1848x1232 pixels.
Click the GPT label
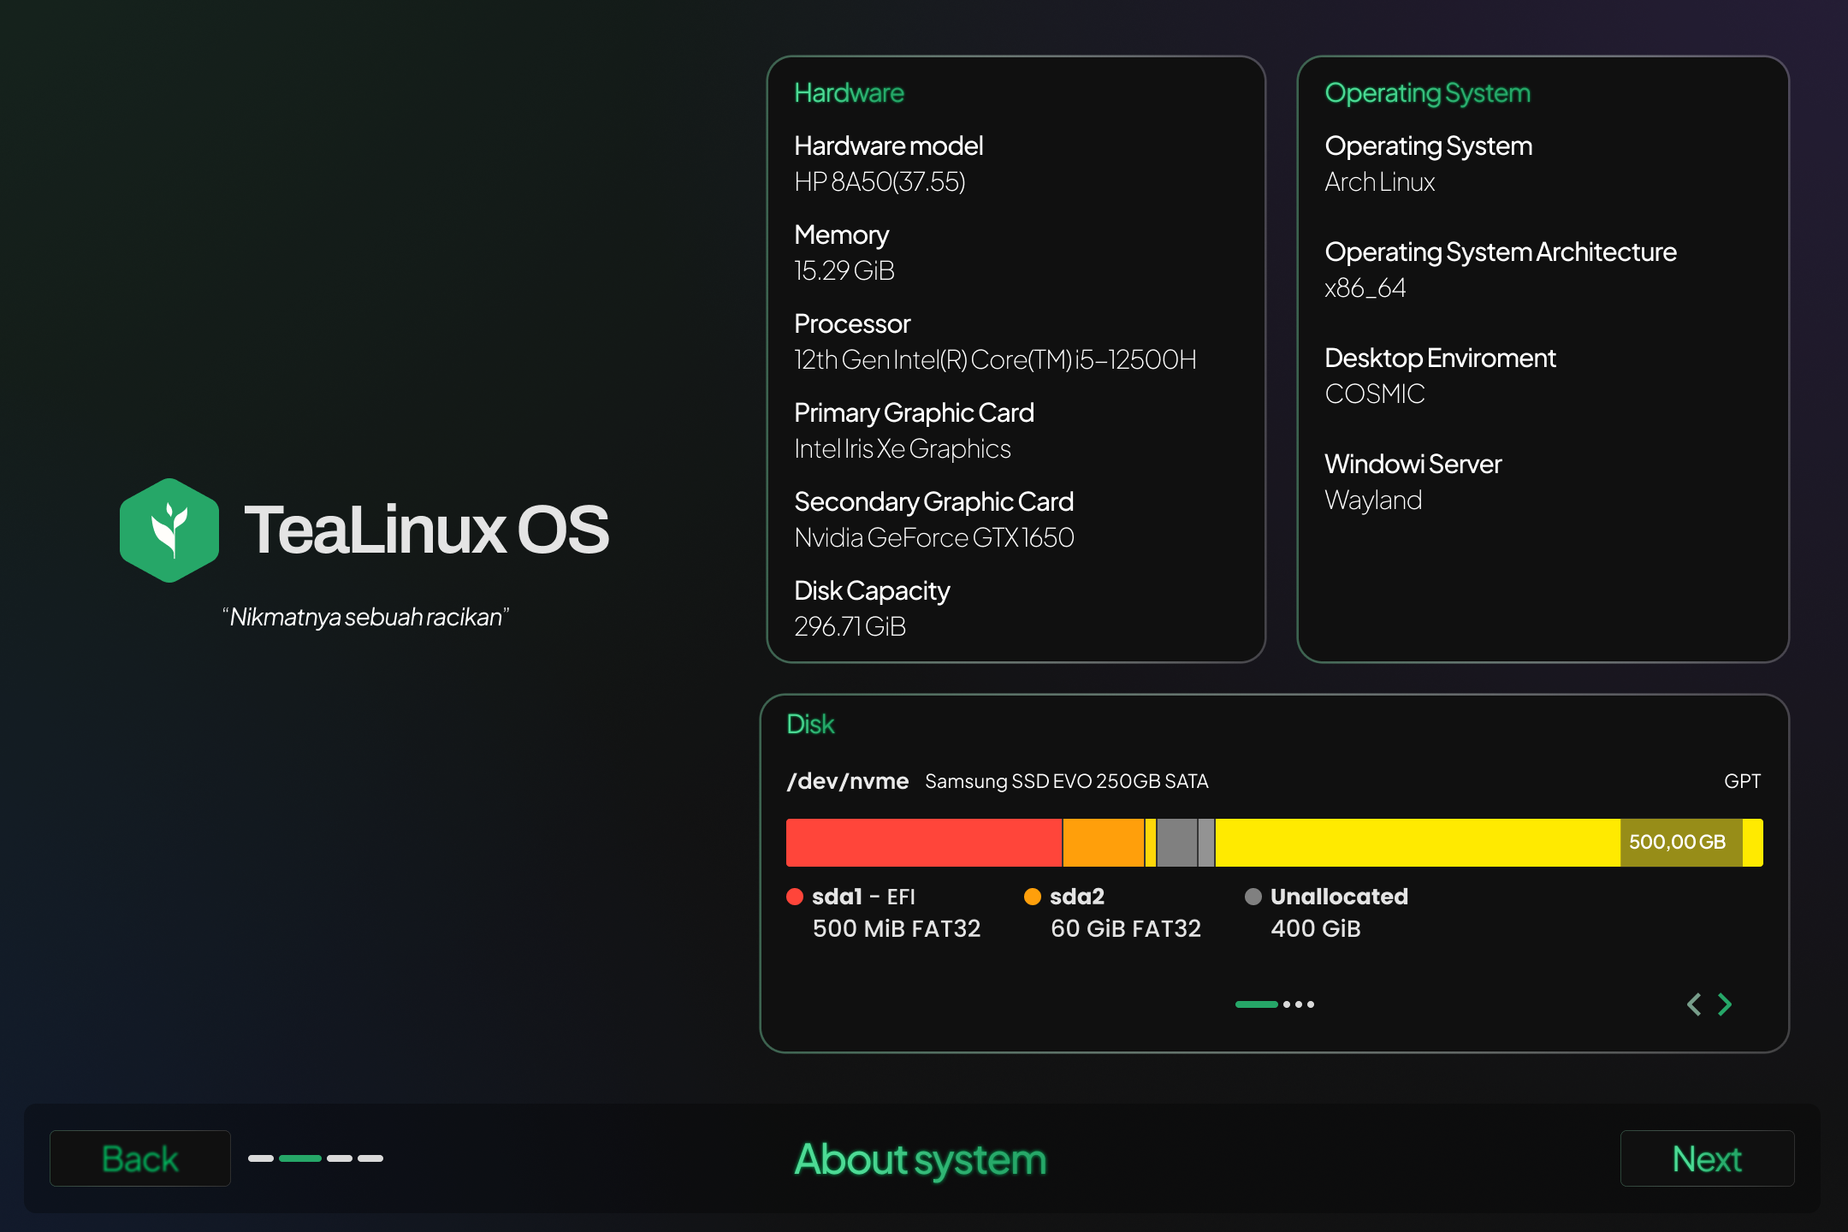(x=1742, y=780)
